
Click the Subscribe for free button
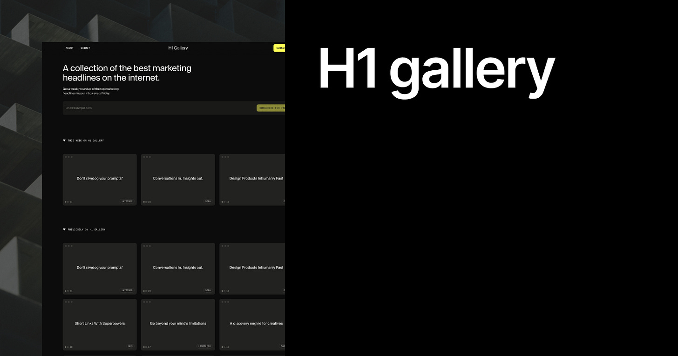(271, 108)
